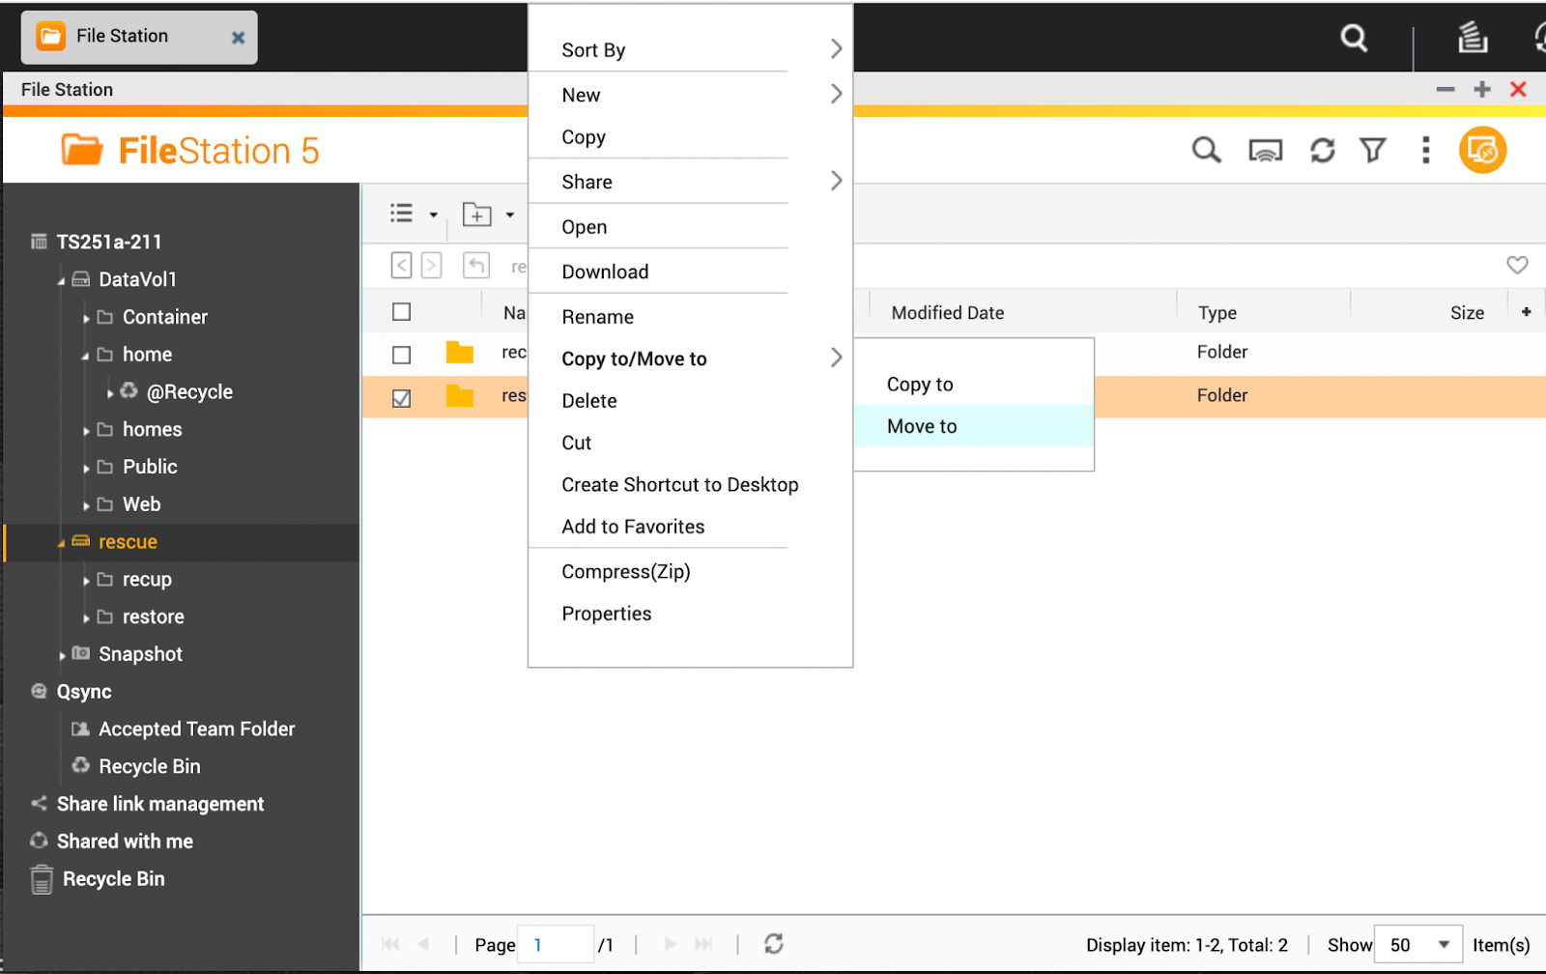This screenshot has height=974, width=1546.
Task: Collapse the DataVol1 volume arrow
Action: 62,280
